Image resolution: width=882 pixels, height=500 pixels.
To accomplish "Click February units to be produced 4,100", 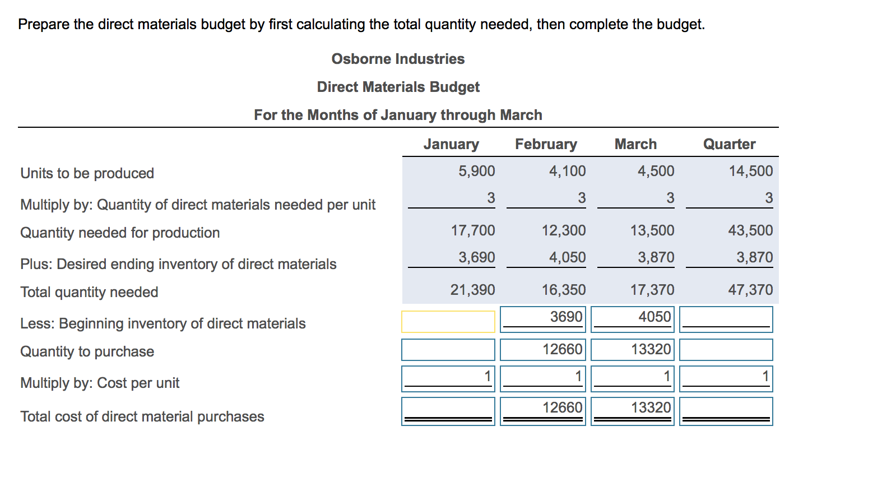I will (568, 171).
